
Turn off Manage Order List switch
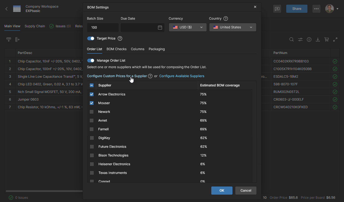pos(90,61)
